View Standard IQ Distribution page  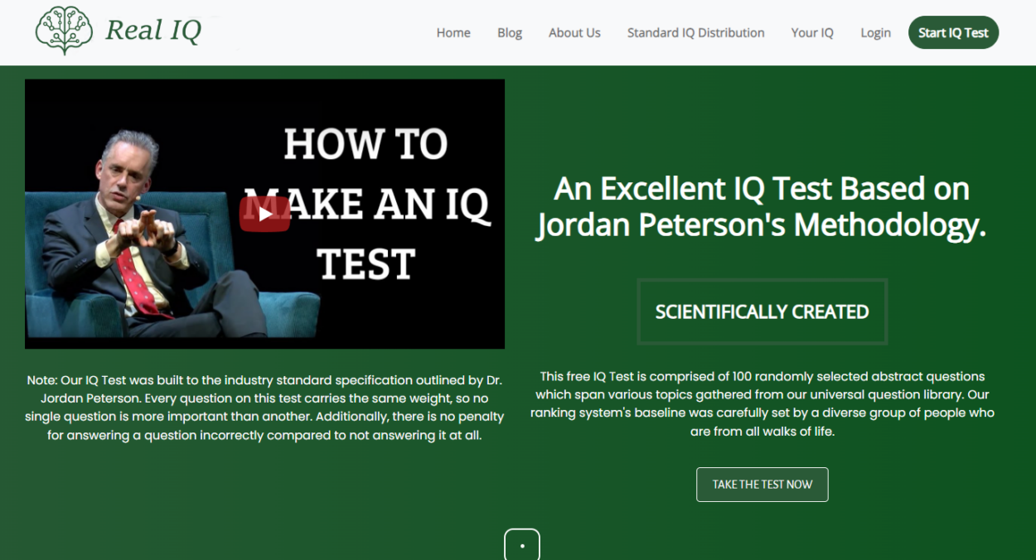695,33
